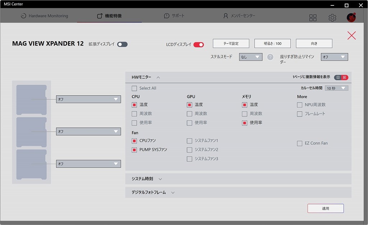Viewport: 368px width, 225px height.
Task: Toggle 1ページに複数情報を表示 switch
Action: click(x=341, y=77)
